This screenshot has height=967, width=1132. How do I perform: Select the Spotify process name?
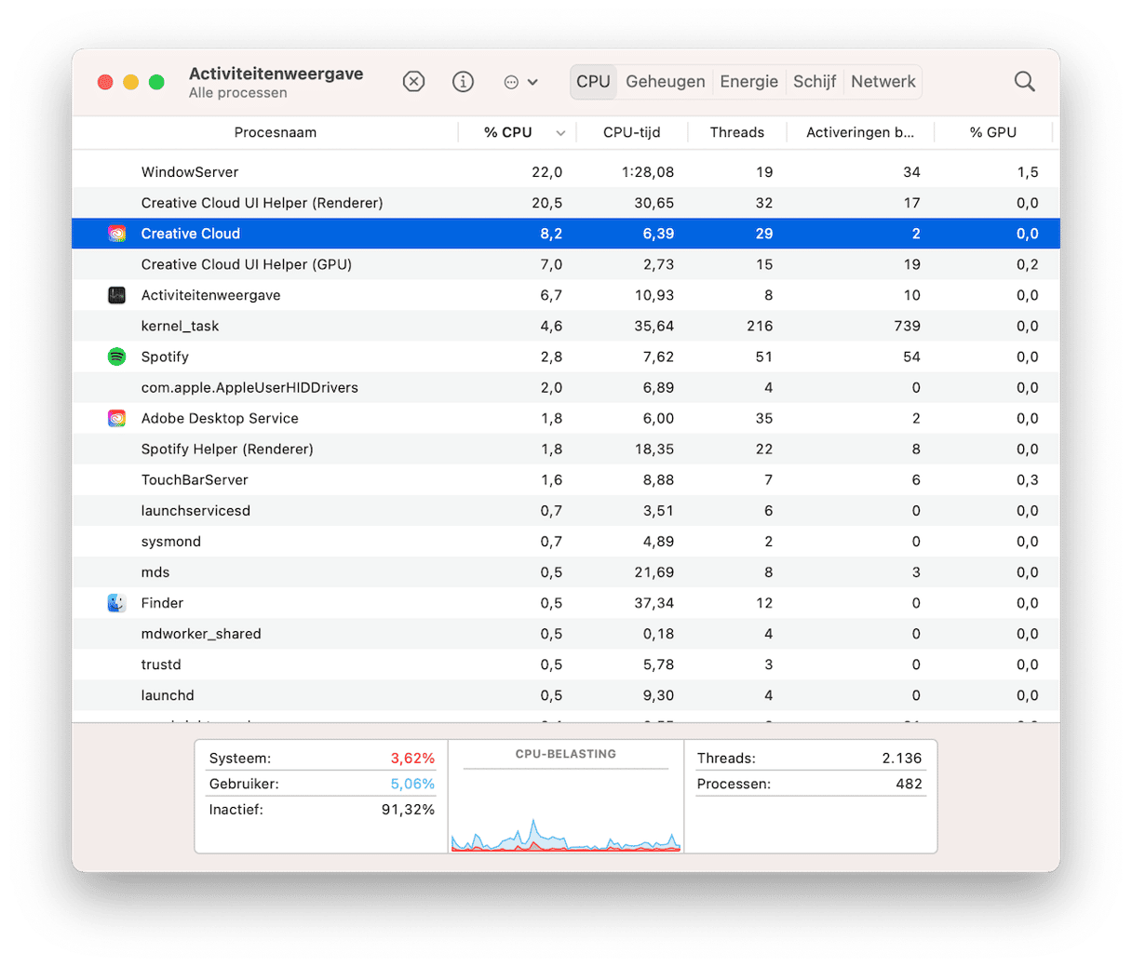pos(165,356)
